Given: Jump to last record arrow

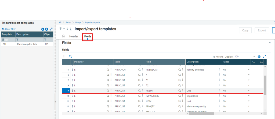Looking at the screenshot, I should point(71,29).
